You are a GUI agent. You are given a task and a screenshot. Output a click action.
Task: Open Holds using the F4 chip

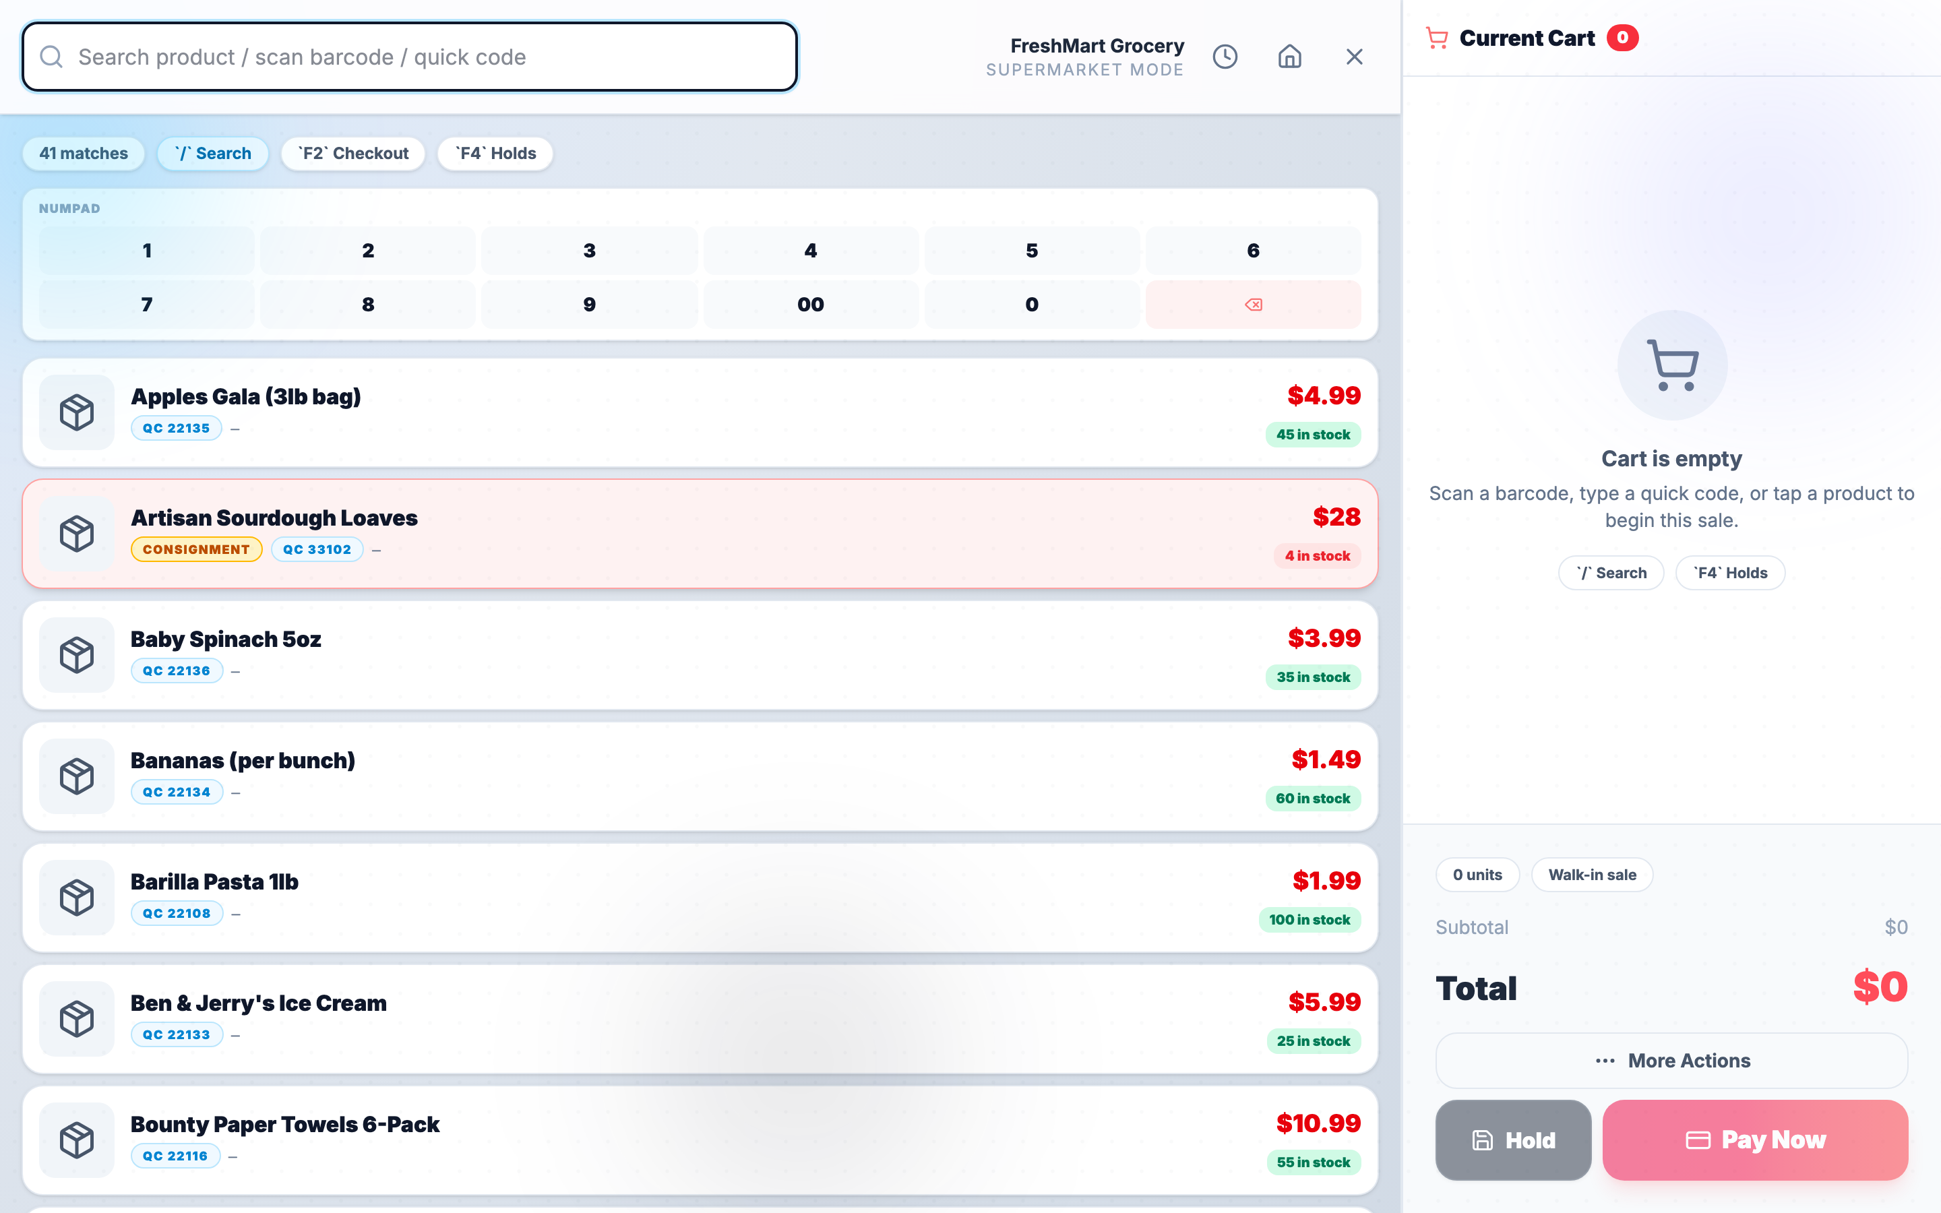[x=495, y=153]
